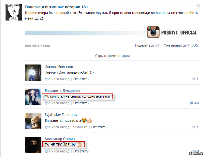This screenshot has width=205, height=157.
Task: Open Елизавета Дударенко's profile name
Action: pyautogui.click(x=62, y=91)
